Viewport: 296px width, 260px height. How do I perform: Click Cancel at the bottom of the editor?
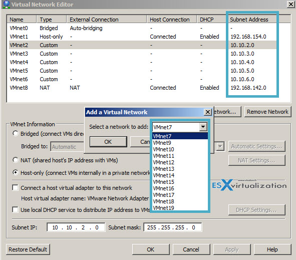click(x=191, y=249)
